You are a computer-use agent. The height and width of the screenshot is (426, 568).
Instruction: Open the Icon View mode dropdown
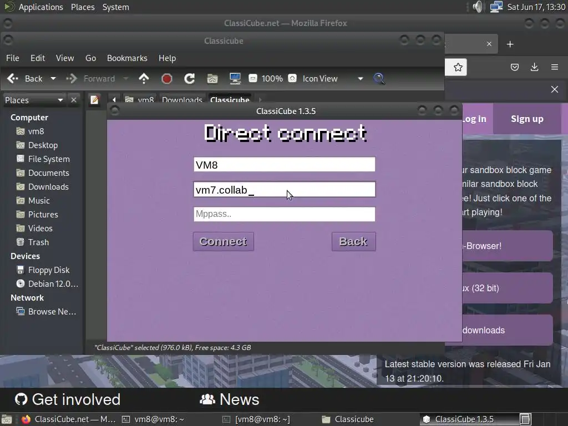click(333, 79)
